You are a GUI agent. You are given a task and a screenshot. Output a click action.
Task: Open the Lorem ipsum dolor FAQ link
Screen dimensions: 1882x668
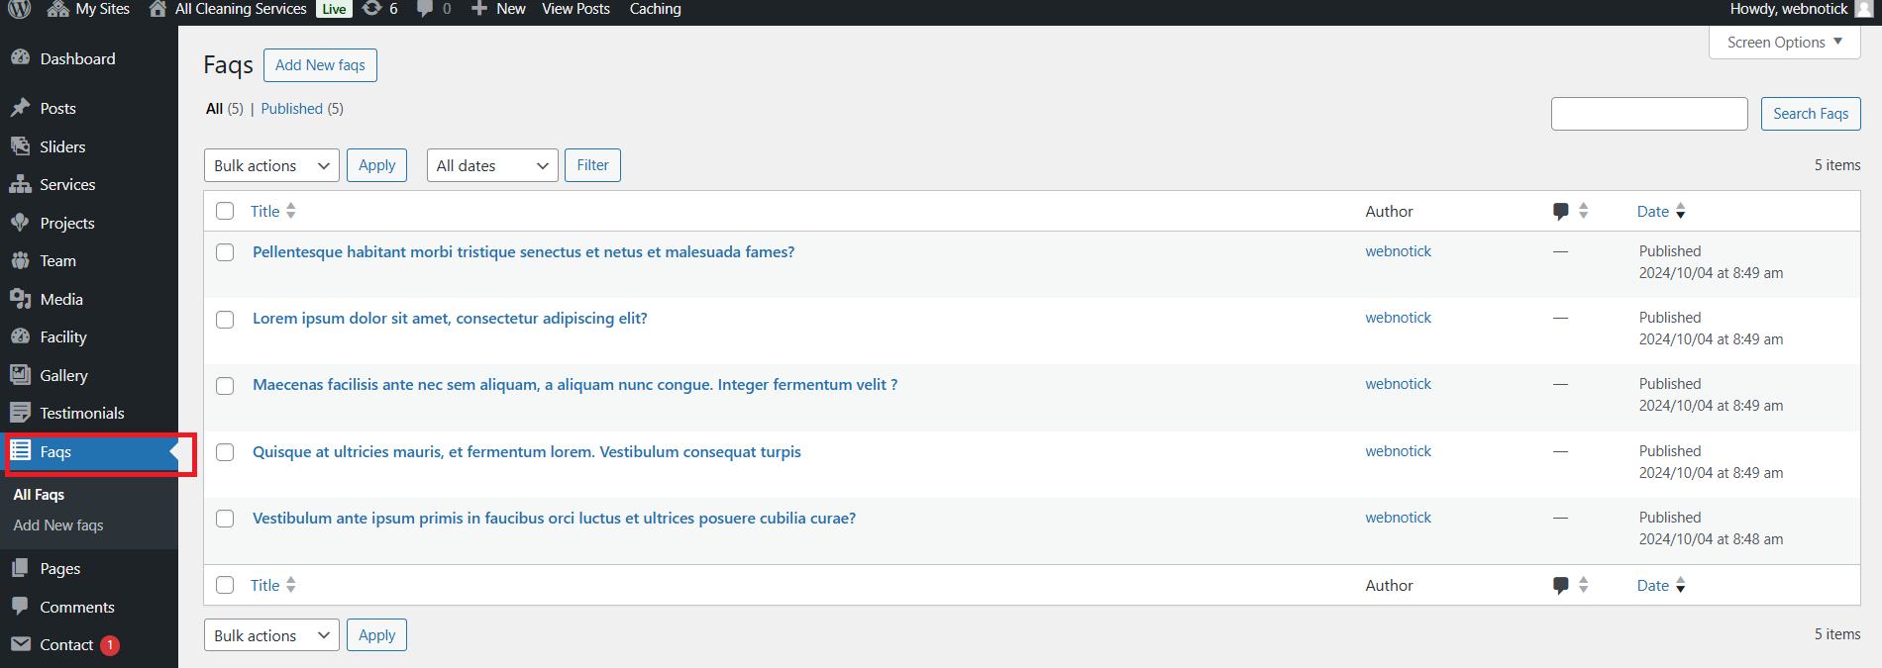click(x=450, y=319)
